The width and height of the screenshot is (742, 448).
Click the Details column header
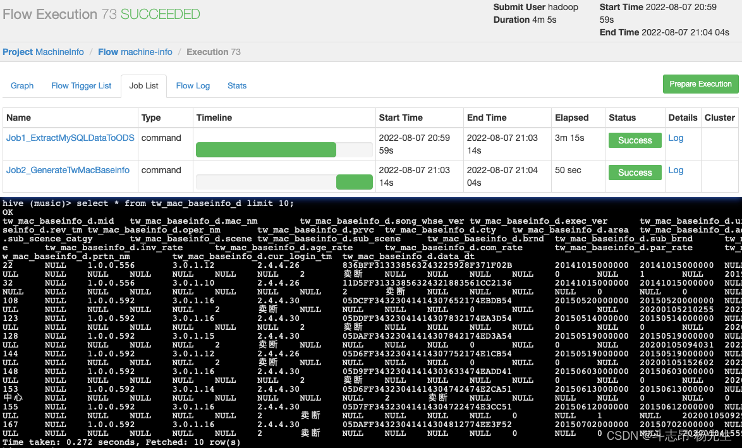point(683,118)
